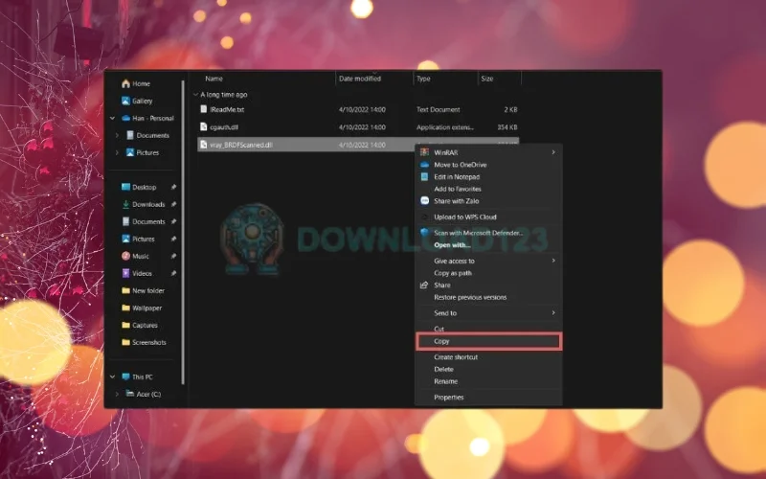The image size is (766, 479).
Task: Open Gallery from the sidebar
Action: coord(142,101)
